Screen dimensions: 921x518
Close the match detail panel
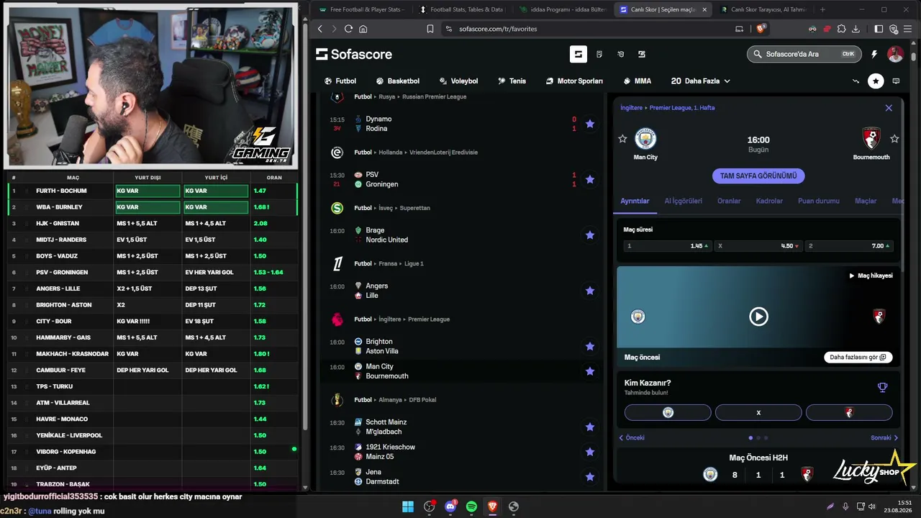tap(889, 108)
